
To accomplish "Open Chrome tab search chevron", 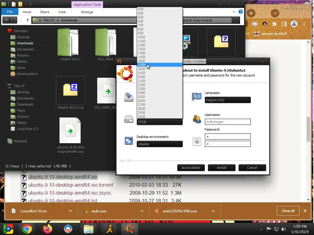I will (x=275, y=13).
